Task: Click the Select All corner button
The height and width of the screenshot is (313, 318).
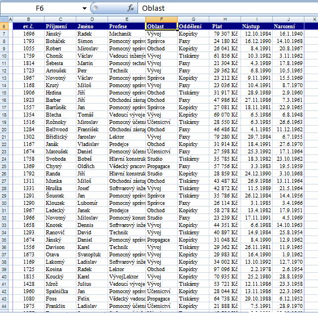Action: (x=4, y=19)
